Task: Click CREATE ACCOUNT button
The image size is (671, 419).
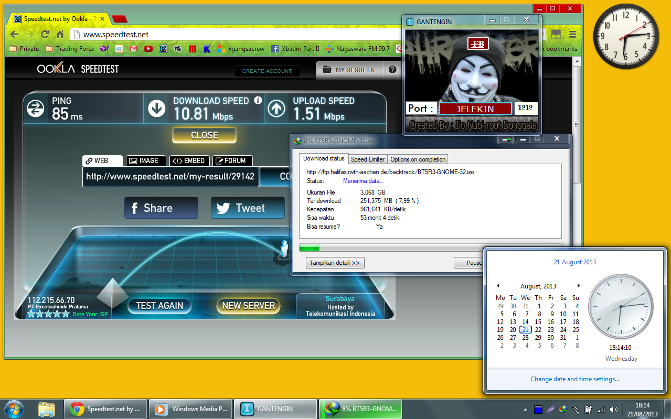Action: [267, 71]
